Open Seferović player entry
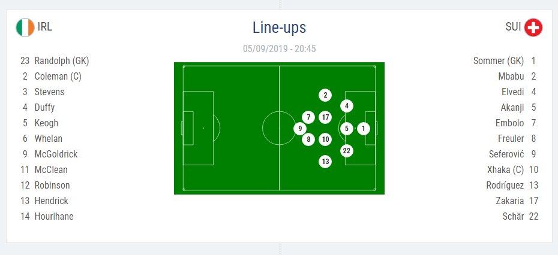The width and height of the screenshot is (558, 255). pyautogui.click(x=506, y=154)
